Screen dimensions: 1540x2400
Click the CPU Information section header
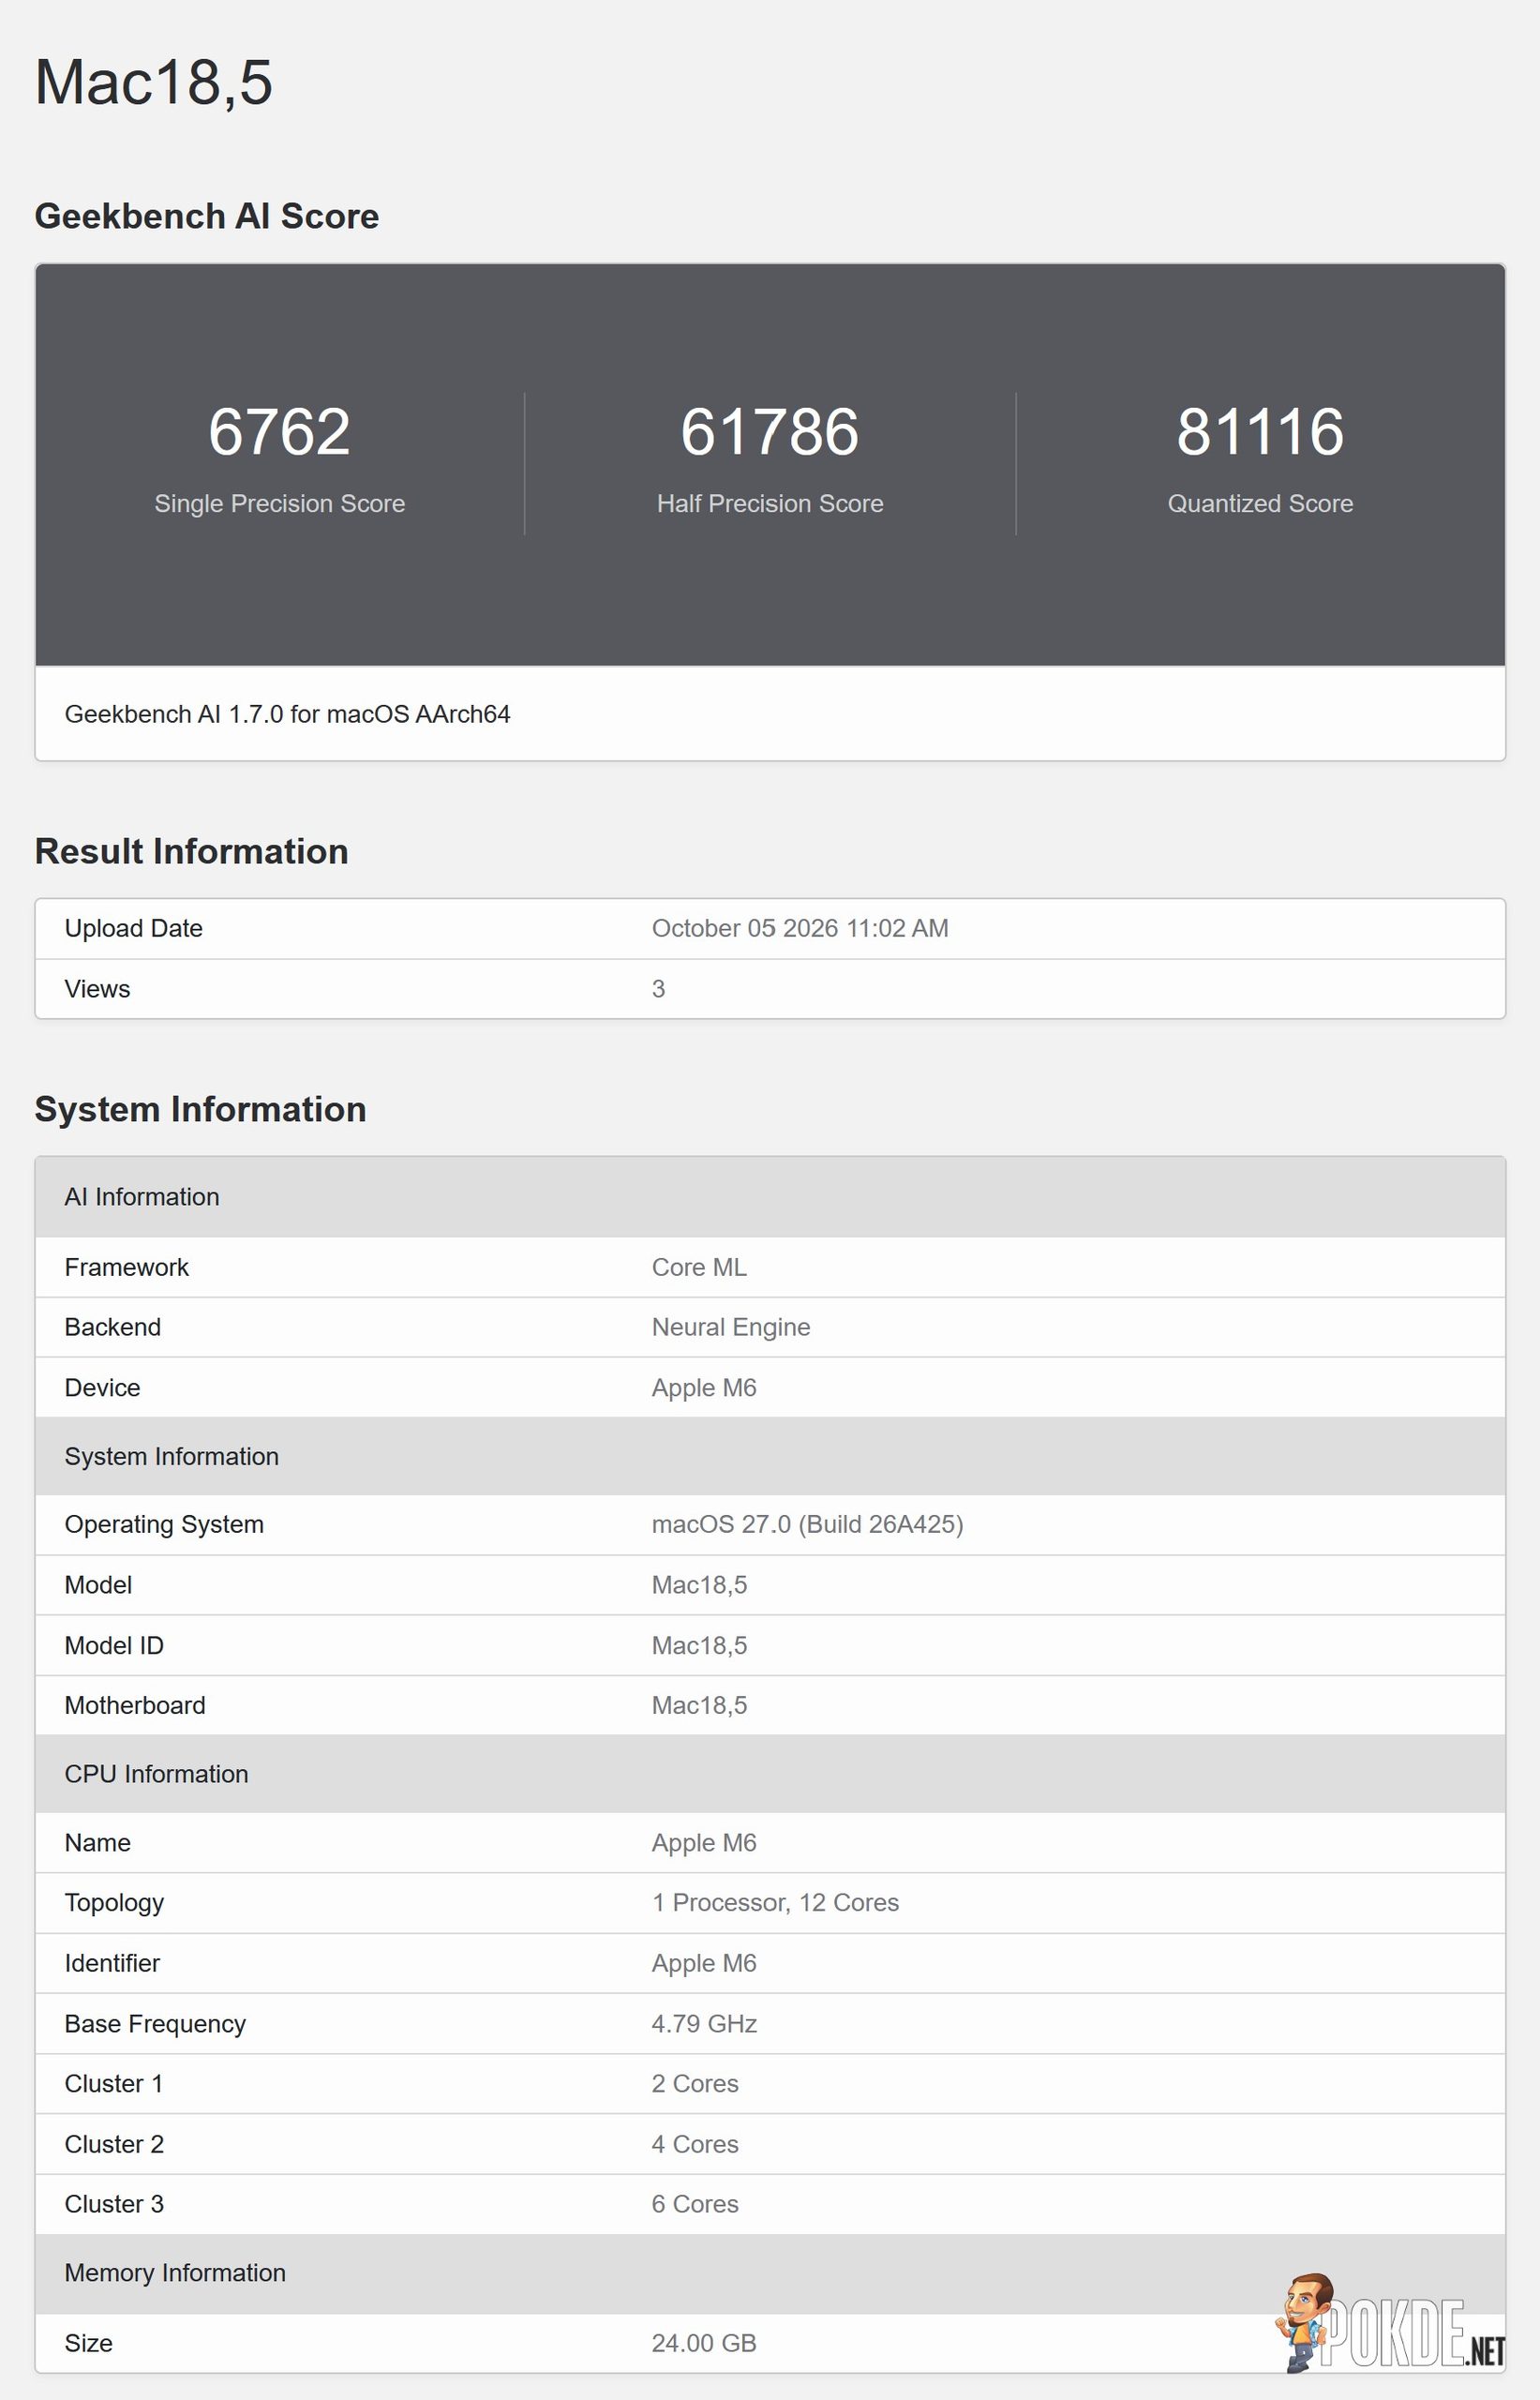click(x=770, y=1774)
